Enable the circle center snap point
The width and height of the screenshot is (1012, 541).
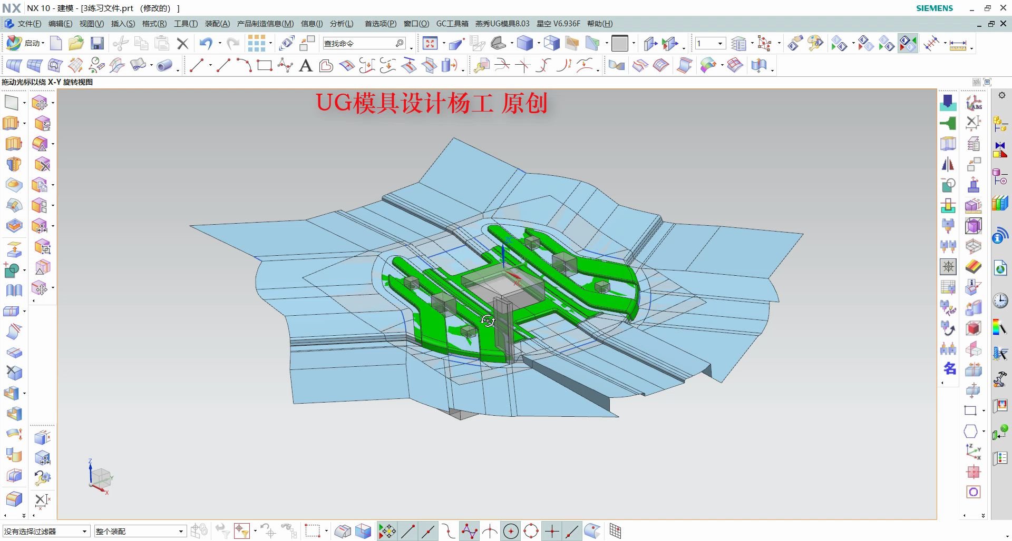coord(510,531)
